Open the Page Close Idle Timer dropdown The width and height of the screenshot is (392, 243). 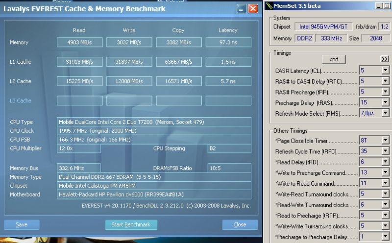[385, 141]
